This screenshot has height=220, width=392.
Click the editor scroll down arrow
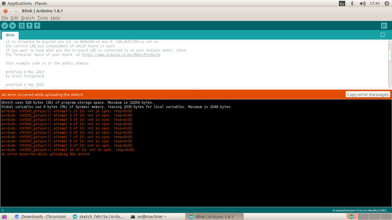390,86
